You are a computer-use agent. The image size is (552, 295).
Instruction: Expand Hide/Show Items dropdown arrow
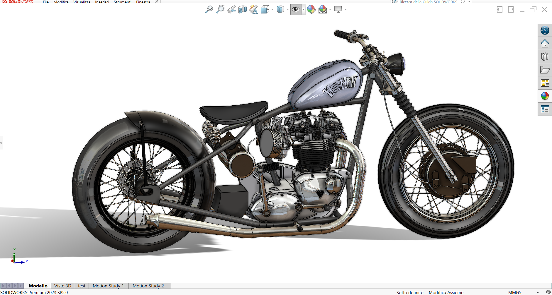303,9
